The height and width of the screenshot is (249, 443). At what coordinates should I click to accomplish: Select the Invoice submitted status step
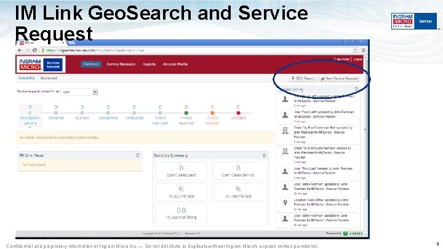pos(160,115)
